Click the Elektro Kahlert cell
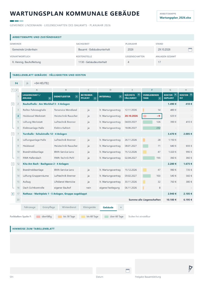Viewport: 204px width, 289px height. click(x=66, y=128)
